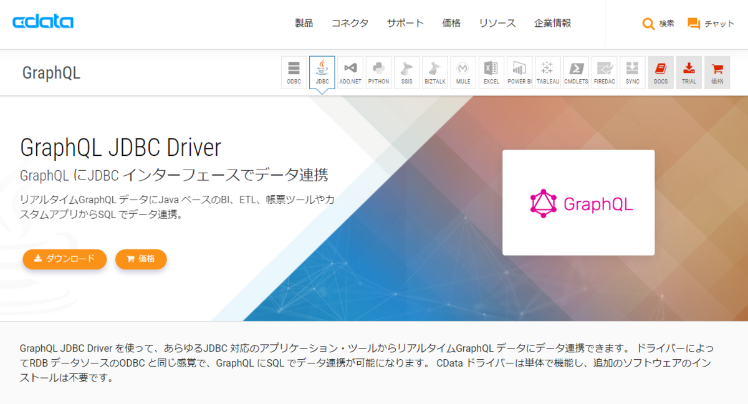Click the orange 価格 button in banner
The width and height of the screenshot is (748, 404).
141,259
